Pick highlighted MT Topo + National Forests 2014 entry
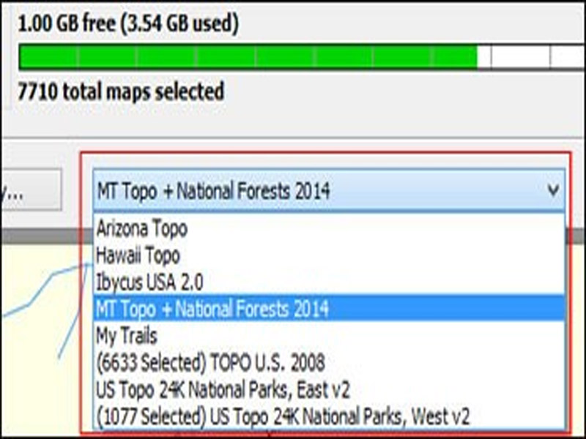The width and height of the screenshot is (586, 439). tap(212, 309)
